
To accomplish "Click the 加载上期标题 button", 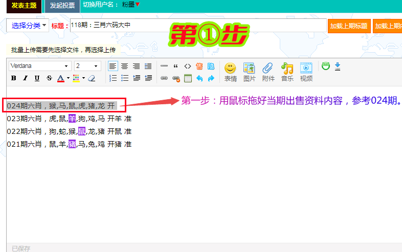I will 348,26.
